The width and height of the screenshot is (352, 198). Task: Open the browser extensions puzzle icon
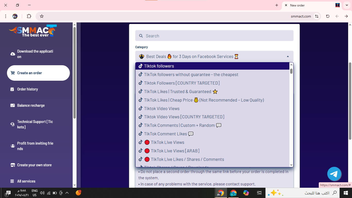click(29, 16)
